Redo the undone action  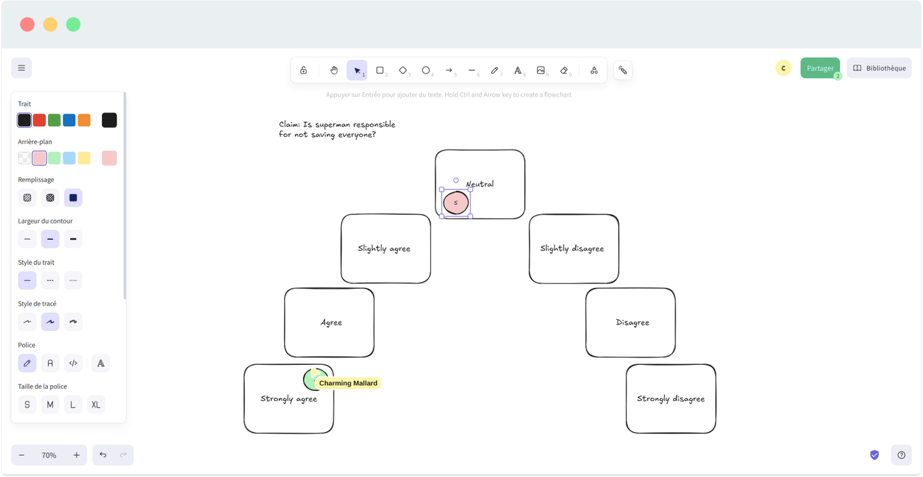point(123,455)
